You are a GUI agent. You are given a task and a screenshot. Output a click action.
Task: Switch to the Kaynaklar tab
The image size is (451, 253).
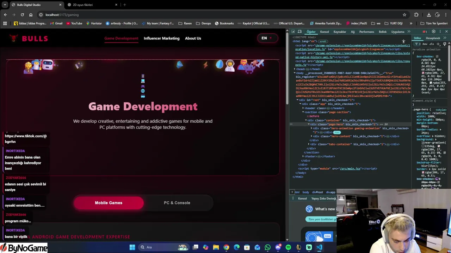click(340, 32)
